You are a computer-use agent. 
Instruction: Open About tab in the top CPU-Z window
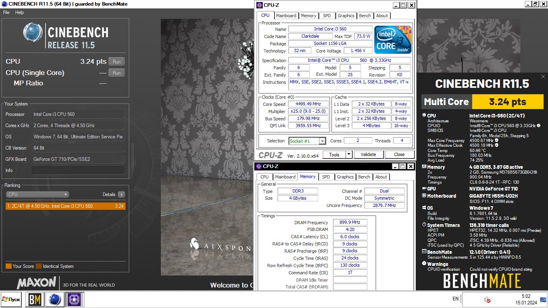tap(382, 16)
